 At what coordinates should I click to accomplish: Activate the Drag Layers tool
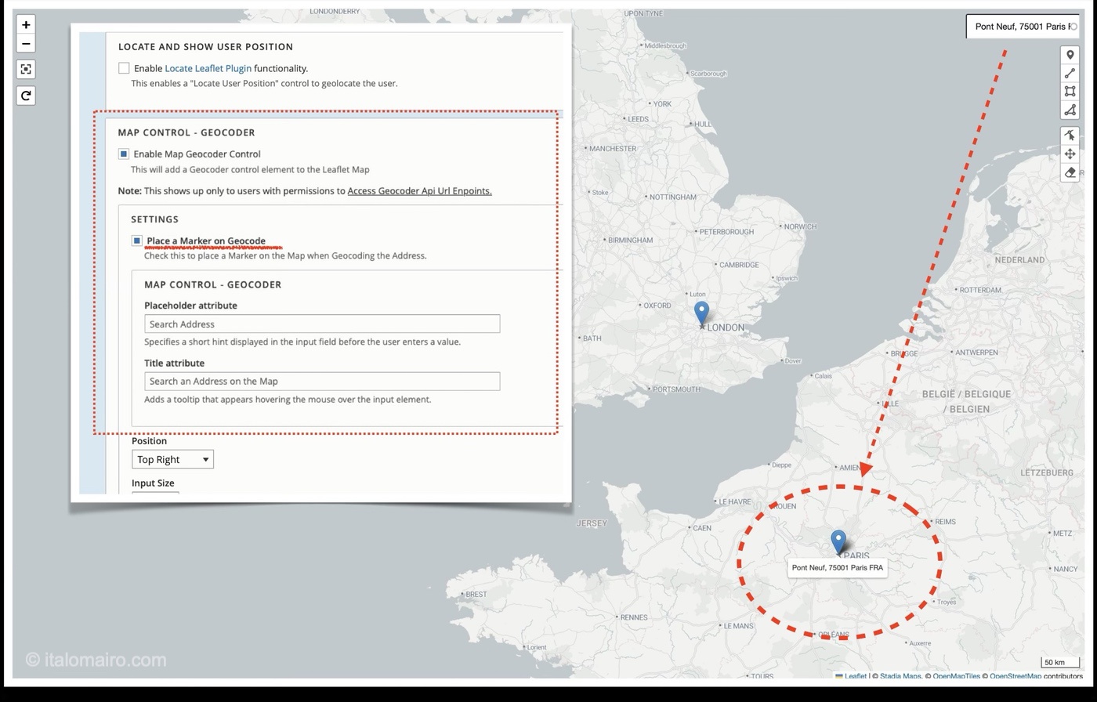(x=1070, y=154)
